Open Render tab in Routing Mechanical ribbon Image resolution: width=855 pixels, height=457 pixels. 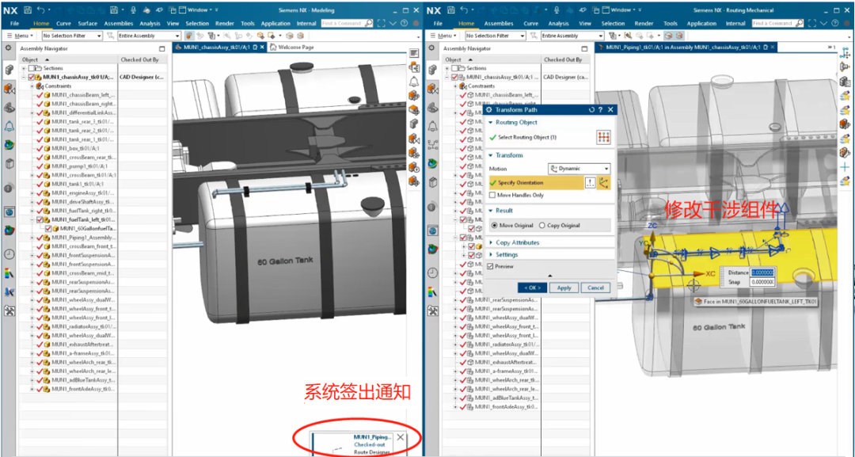click(644, 24)
